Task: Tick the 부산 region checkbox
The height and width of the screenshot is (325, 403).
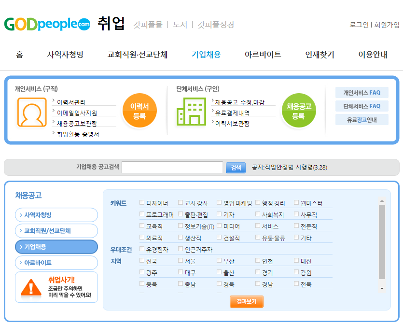Action: 219,260
